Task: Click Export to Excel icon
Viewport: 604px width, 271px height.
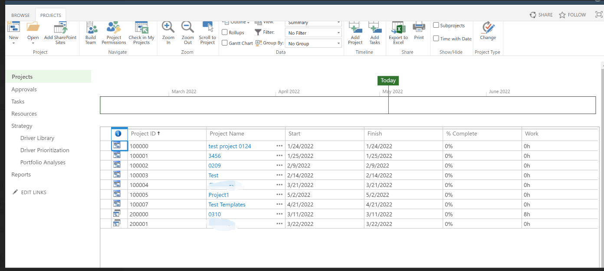Action: click(398, 27)
